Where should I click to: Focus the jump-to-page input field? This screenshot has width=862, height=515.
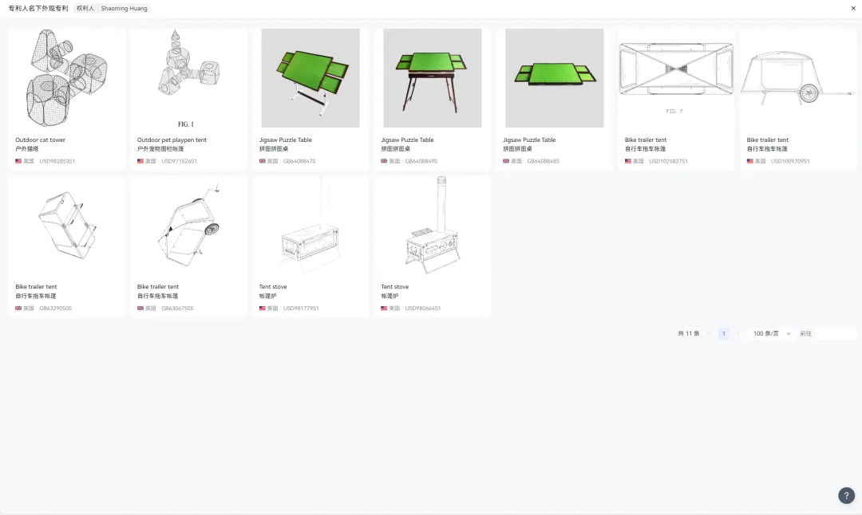pyautogui.click(x=835, y=333)
